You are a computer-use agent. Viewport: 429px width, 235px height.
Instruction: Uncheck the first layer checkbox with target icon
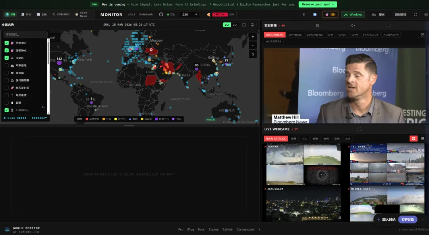7,43
